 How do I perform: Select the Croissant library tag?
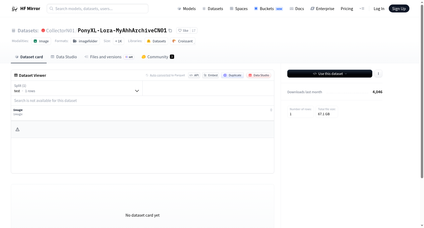click(183, 41)
